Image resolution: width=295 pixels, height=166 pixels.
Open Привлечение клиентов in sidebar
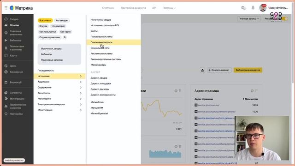(x=18, y=106)
